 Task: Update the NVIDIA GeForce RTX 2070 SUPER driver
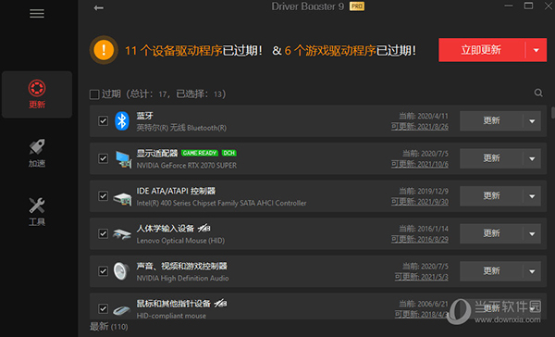point(491,158)
